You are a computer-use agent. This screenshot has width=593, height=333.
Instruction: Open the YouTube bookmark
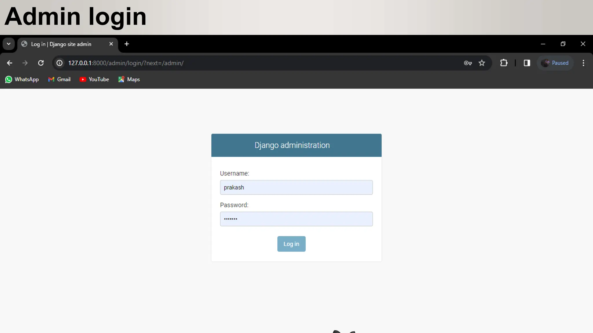[x=94, y=79]
